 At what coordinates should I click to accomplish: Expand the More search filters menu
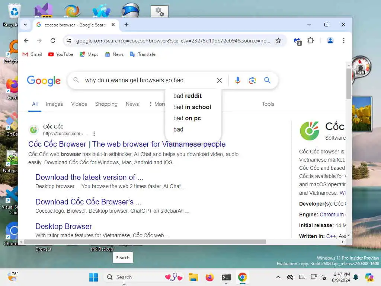tap(157, 104)
